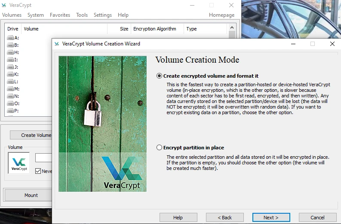Close the VeraCrypt main window

(231, 5)
